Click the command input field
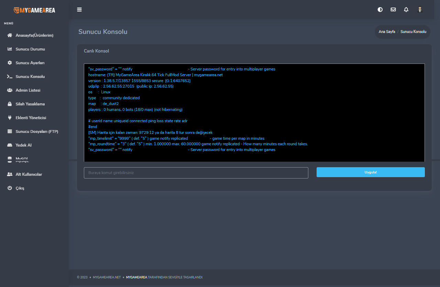Screen dimensions: 440x287 click(196, 173)
